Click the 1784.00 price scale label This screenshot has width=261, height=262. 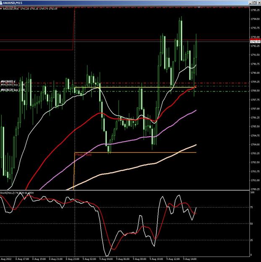(x=255, y=144)
